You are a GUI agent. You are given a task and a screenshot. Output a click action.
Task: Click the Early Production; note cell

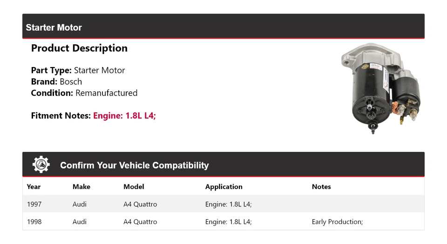click(337, 222)
